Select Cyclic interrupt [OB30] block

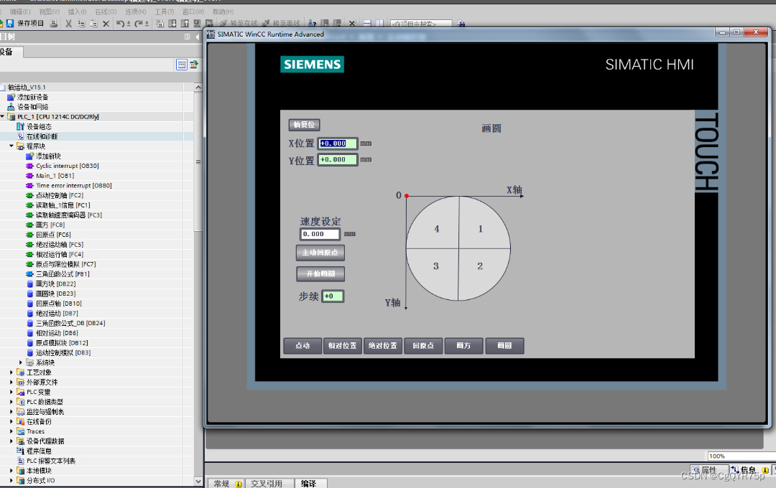click(68, 166)
